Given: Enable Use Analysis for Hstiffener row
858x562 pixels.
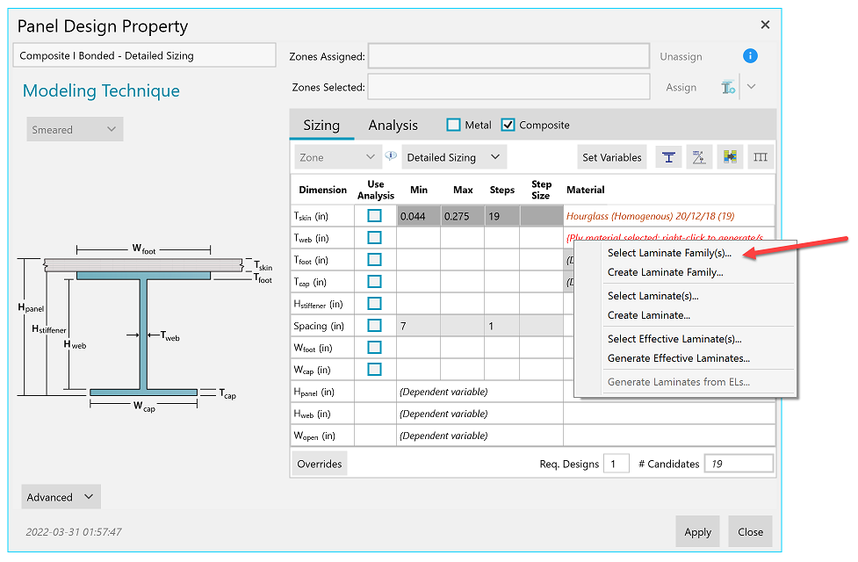Looking at the screenshot, I should coord(374,303).
